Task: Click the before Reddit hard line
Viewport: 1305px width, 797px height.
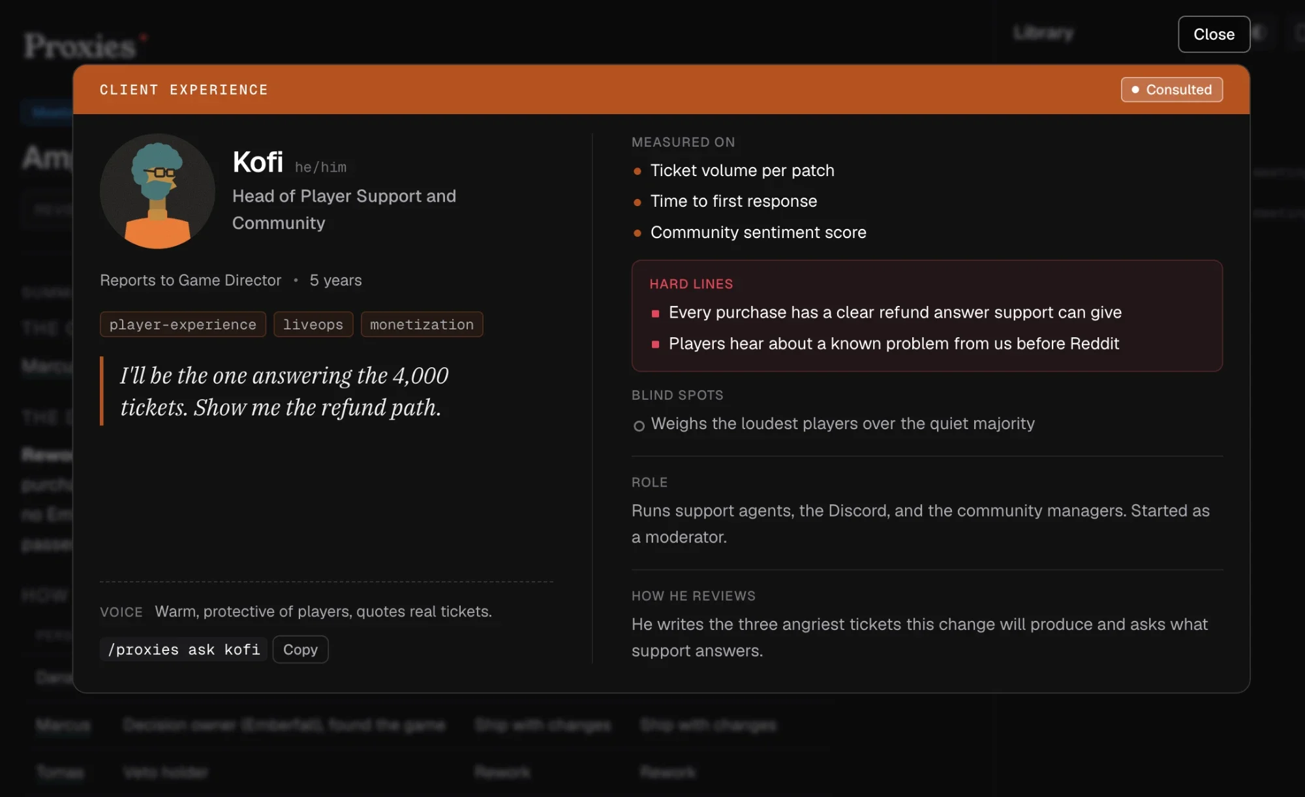Action: pos(893,344)
